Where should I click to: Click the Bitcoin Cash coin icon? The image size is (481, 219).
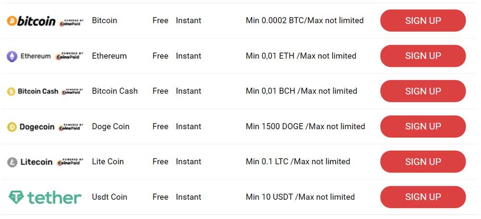click(x=11, y=91)
